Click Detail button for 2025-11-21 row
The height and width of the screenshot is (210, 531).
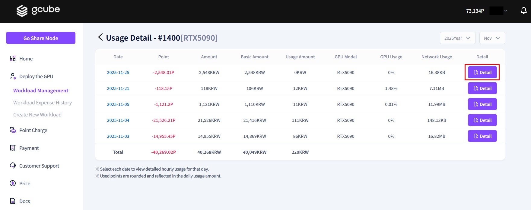(x=482, y=88)
